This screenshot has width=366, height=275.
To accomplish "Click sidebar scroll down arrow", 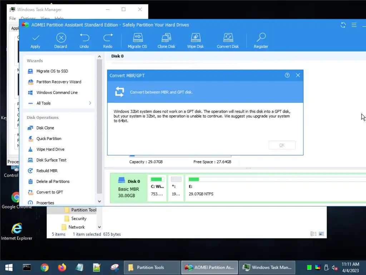I will pos(99,202).
